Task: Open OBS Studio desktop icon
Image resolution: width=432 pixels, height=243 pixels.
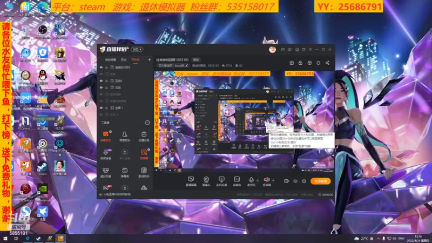Action: click(43, 31)
